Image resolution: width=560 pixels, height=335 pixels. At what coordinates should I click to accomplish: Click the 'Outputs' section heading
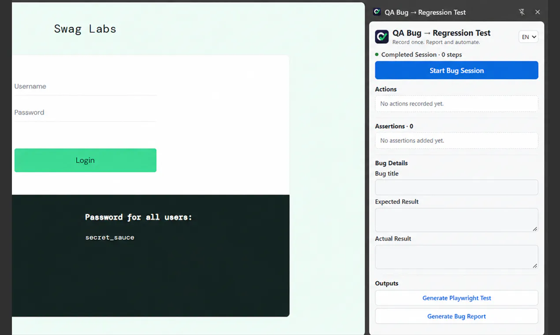(387, 283)
